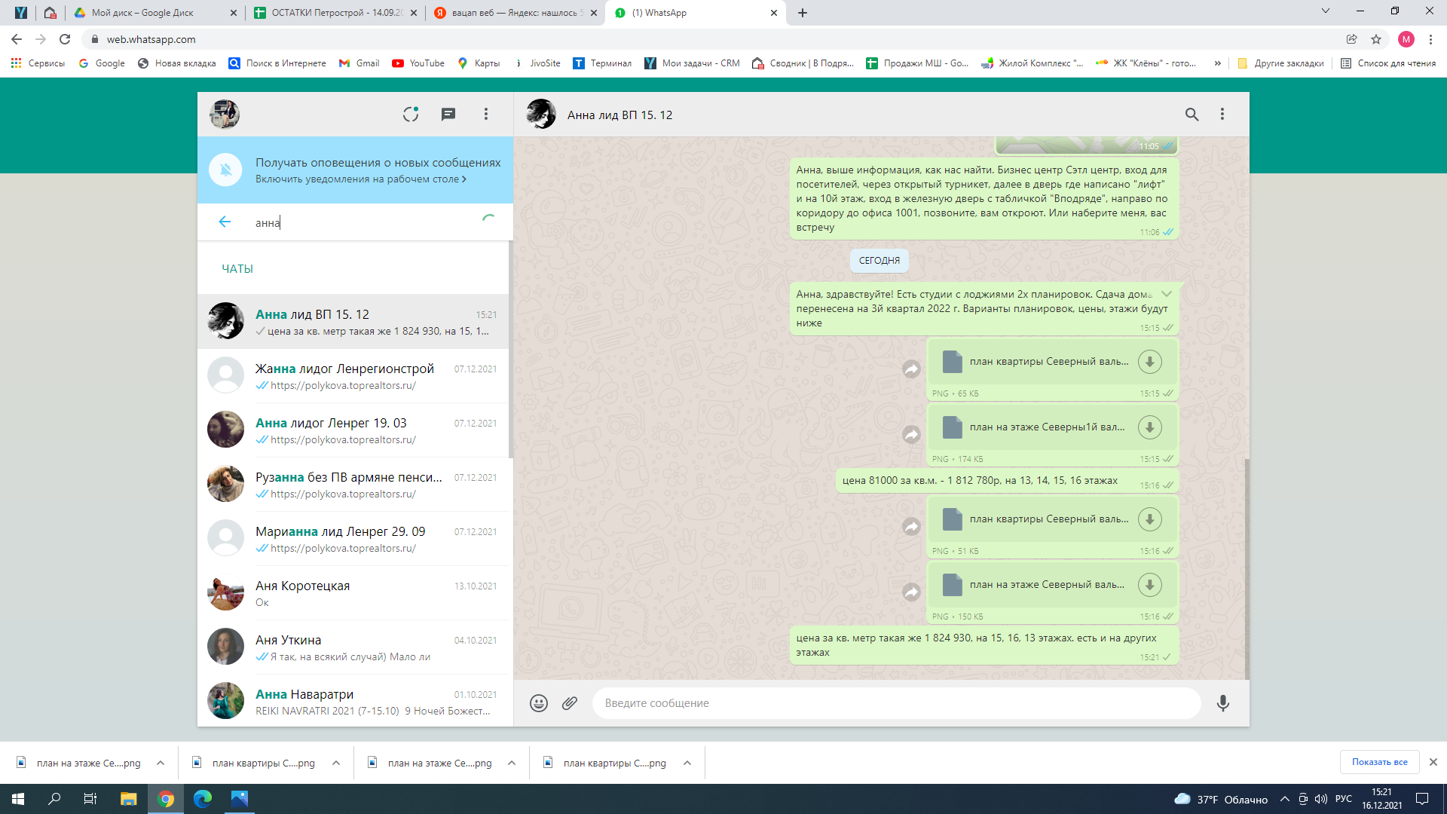Click the attach paperclip icon
Screen dimensions: 1447x814
click(570, 703)
